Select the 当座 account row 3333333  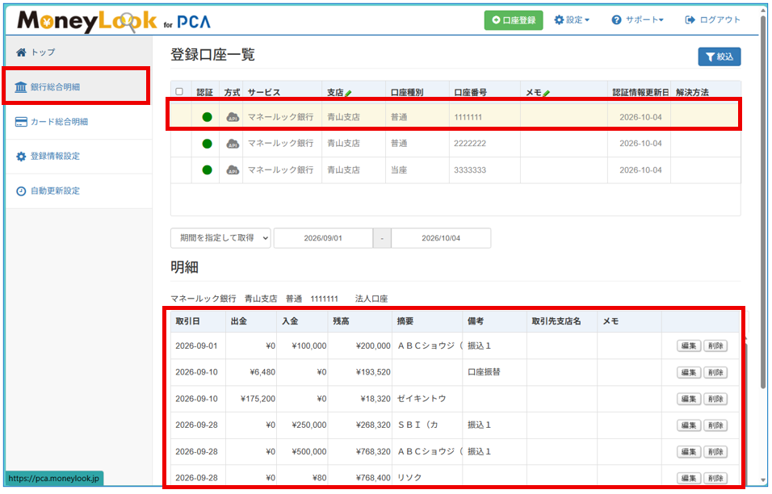pyautogui.click(x=455, y=170)
